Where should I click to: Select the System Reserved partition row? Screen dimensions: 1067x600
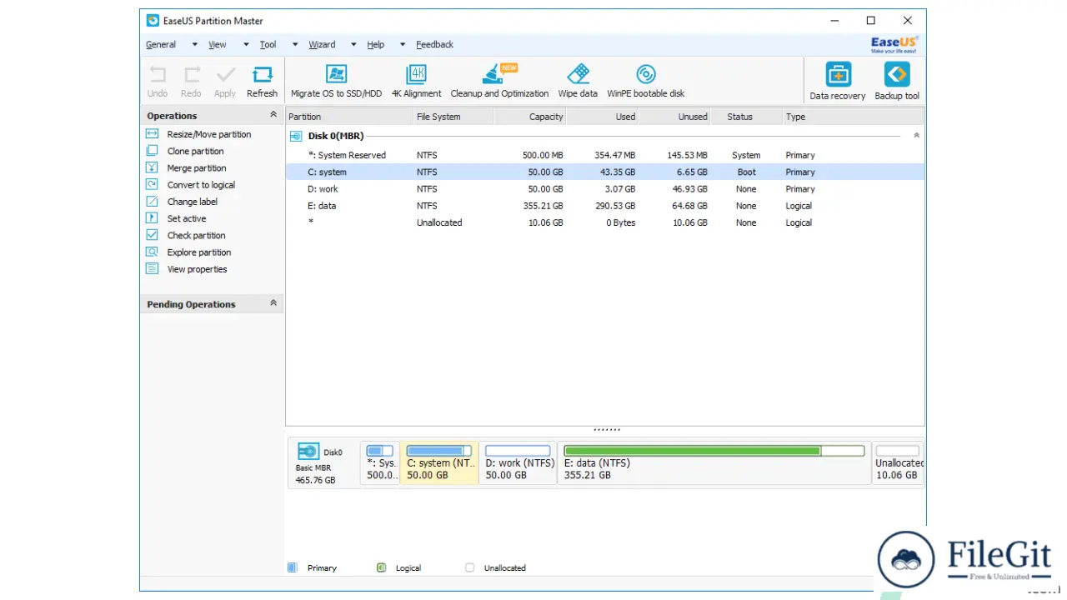(605, 155)
